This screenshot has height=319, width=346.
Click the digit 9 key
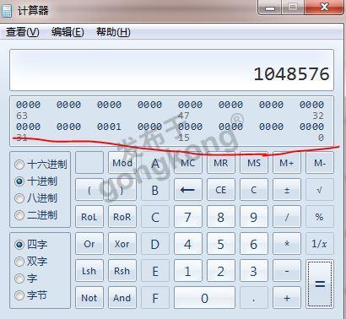click(x=254, y=217)
